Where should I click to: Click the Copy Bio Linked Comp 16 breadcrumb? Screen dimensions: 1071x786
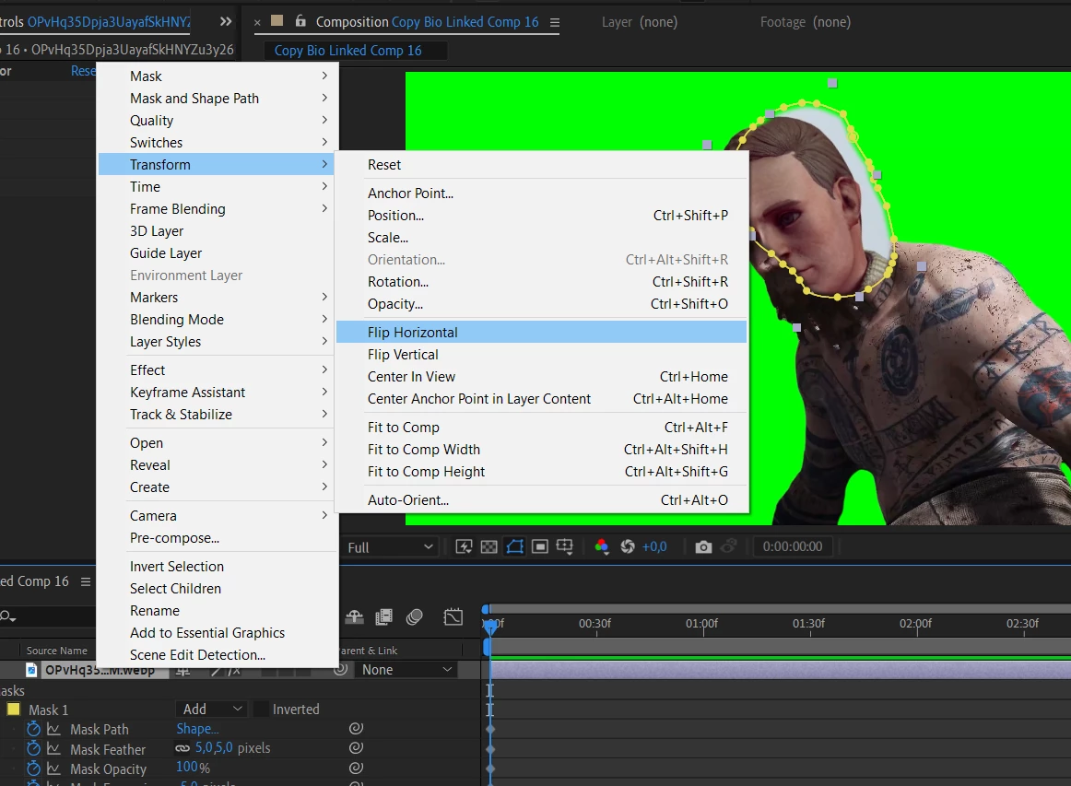pyautogui.click(x=347, y=51)
